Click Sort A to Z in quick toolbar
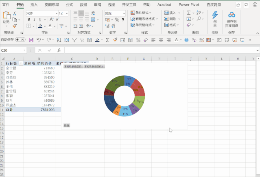Image resolution: width=260 pixels, height=177 pixels. pos(59,40)
